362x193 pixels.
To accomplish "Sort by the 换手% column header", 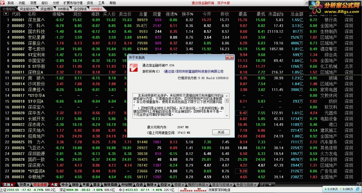I will pos(187,14).
